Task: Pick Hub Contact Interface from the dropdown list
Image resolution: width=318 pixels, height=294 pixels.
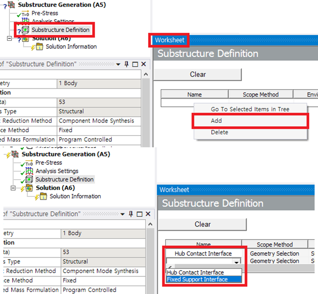Action: click(195, 272)
